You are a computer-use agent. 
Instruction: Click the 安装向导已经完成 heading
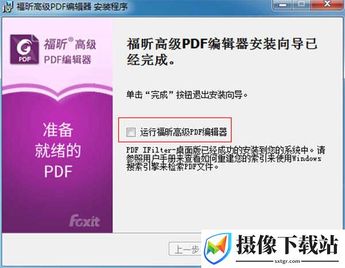tap(222, 52)
